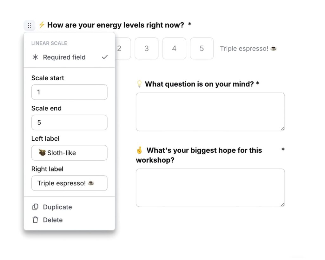
Task: Edit the Left label Sloth-like field
Action: point(69,153)
